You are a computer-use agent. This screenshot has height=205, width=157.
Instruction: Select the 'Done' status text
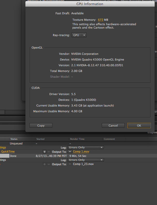coord(13,156)
